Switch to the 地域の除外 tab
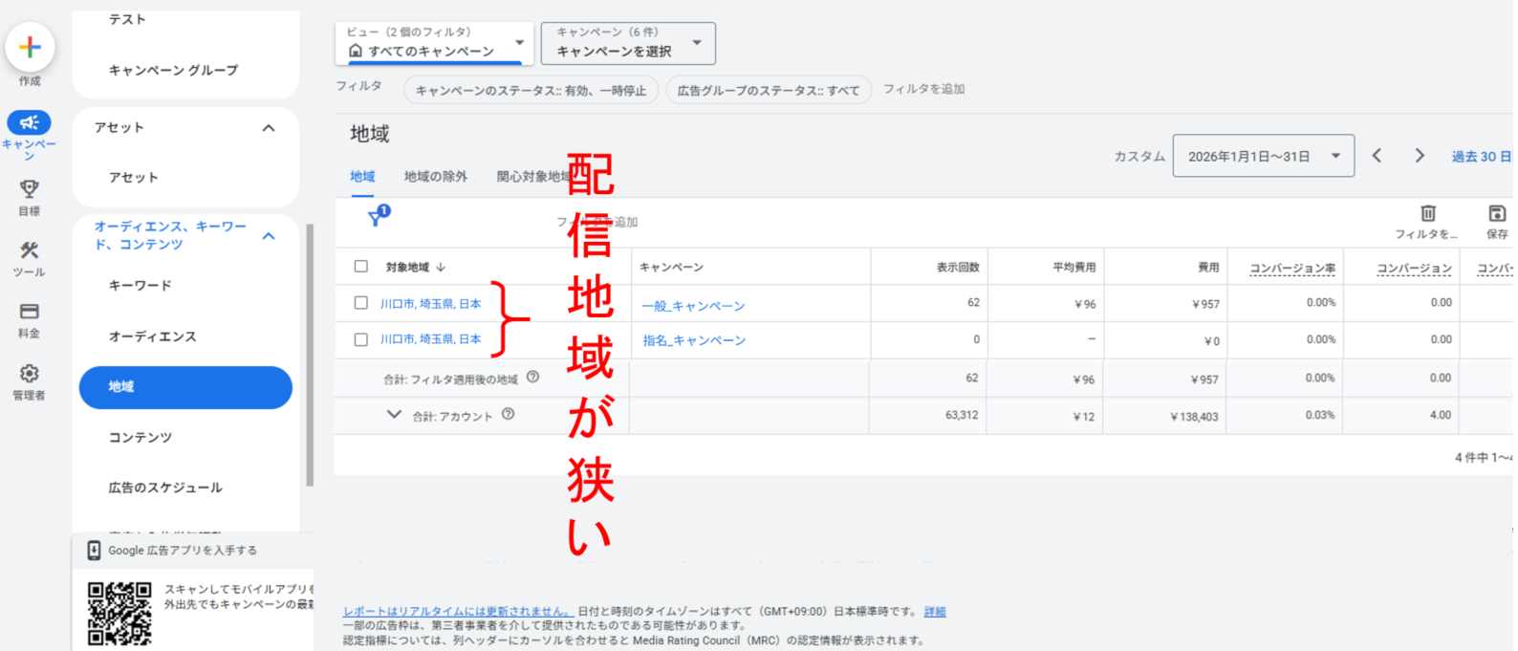This screenshot has width=1518, height=651. [x=435, y=177]
